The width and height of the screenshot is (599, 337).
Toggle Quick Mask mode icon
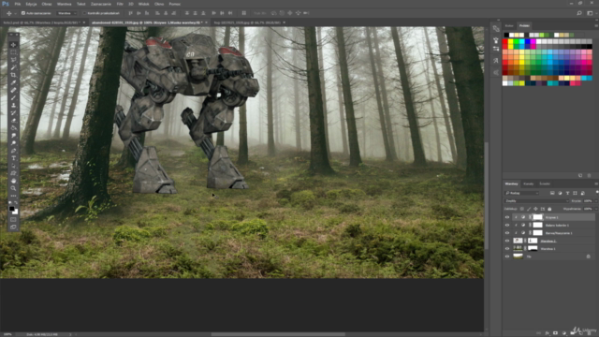click(13, 219)
